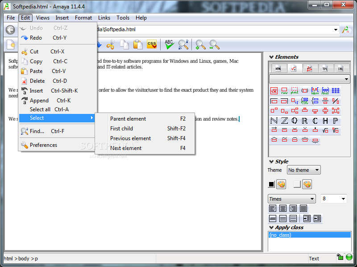The image size is (357, 267).
Task: Insert the superscript math element
Action: pos(274,110)
